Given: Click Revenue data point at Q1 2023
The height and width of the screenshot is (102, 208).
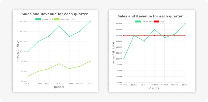Looking at the screenshot, I should (x=69, y=69).
